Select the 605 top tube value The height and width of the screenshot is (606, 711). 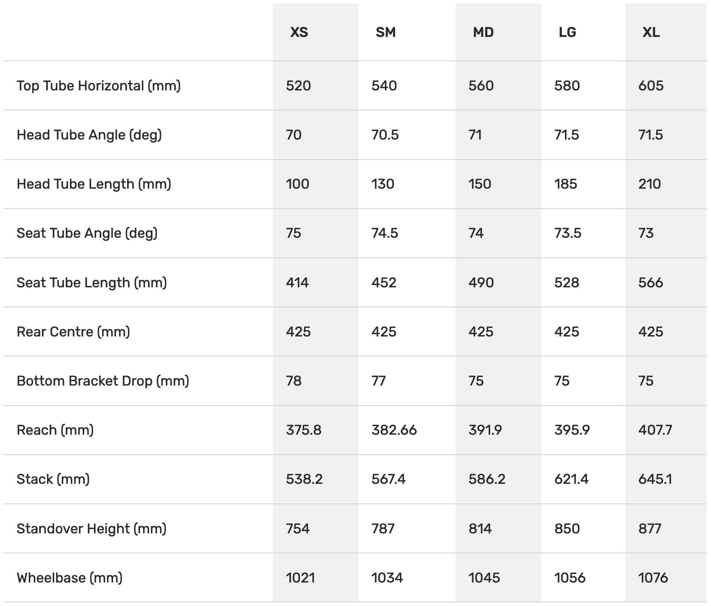pyautogui.click(x=651, y=86)
